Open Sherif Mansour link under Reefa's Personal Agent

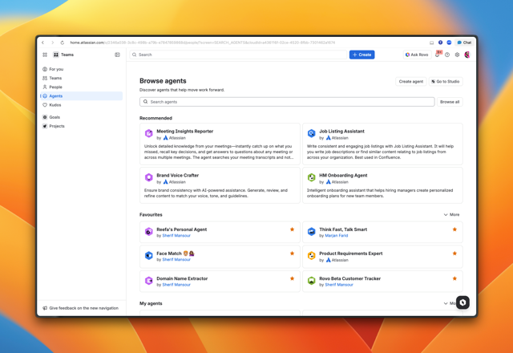pyautogui.click(x=176, y=235)
